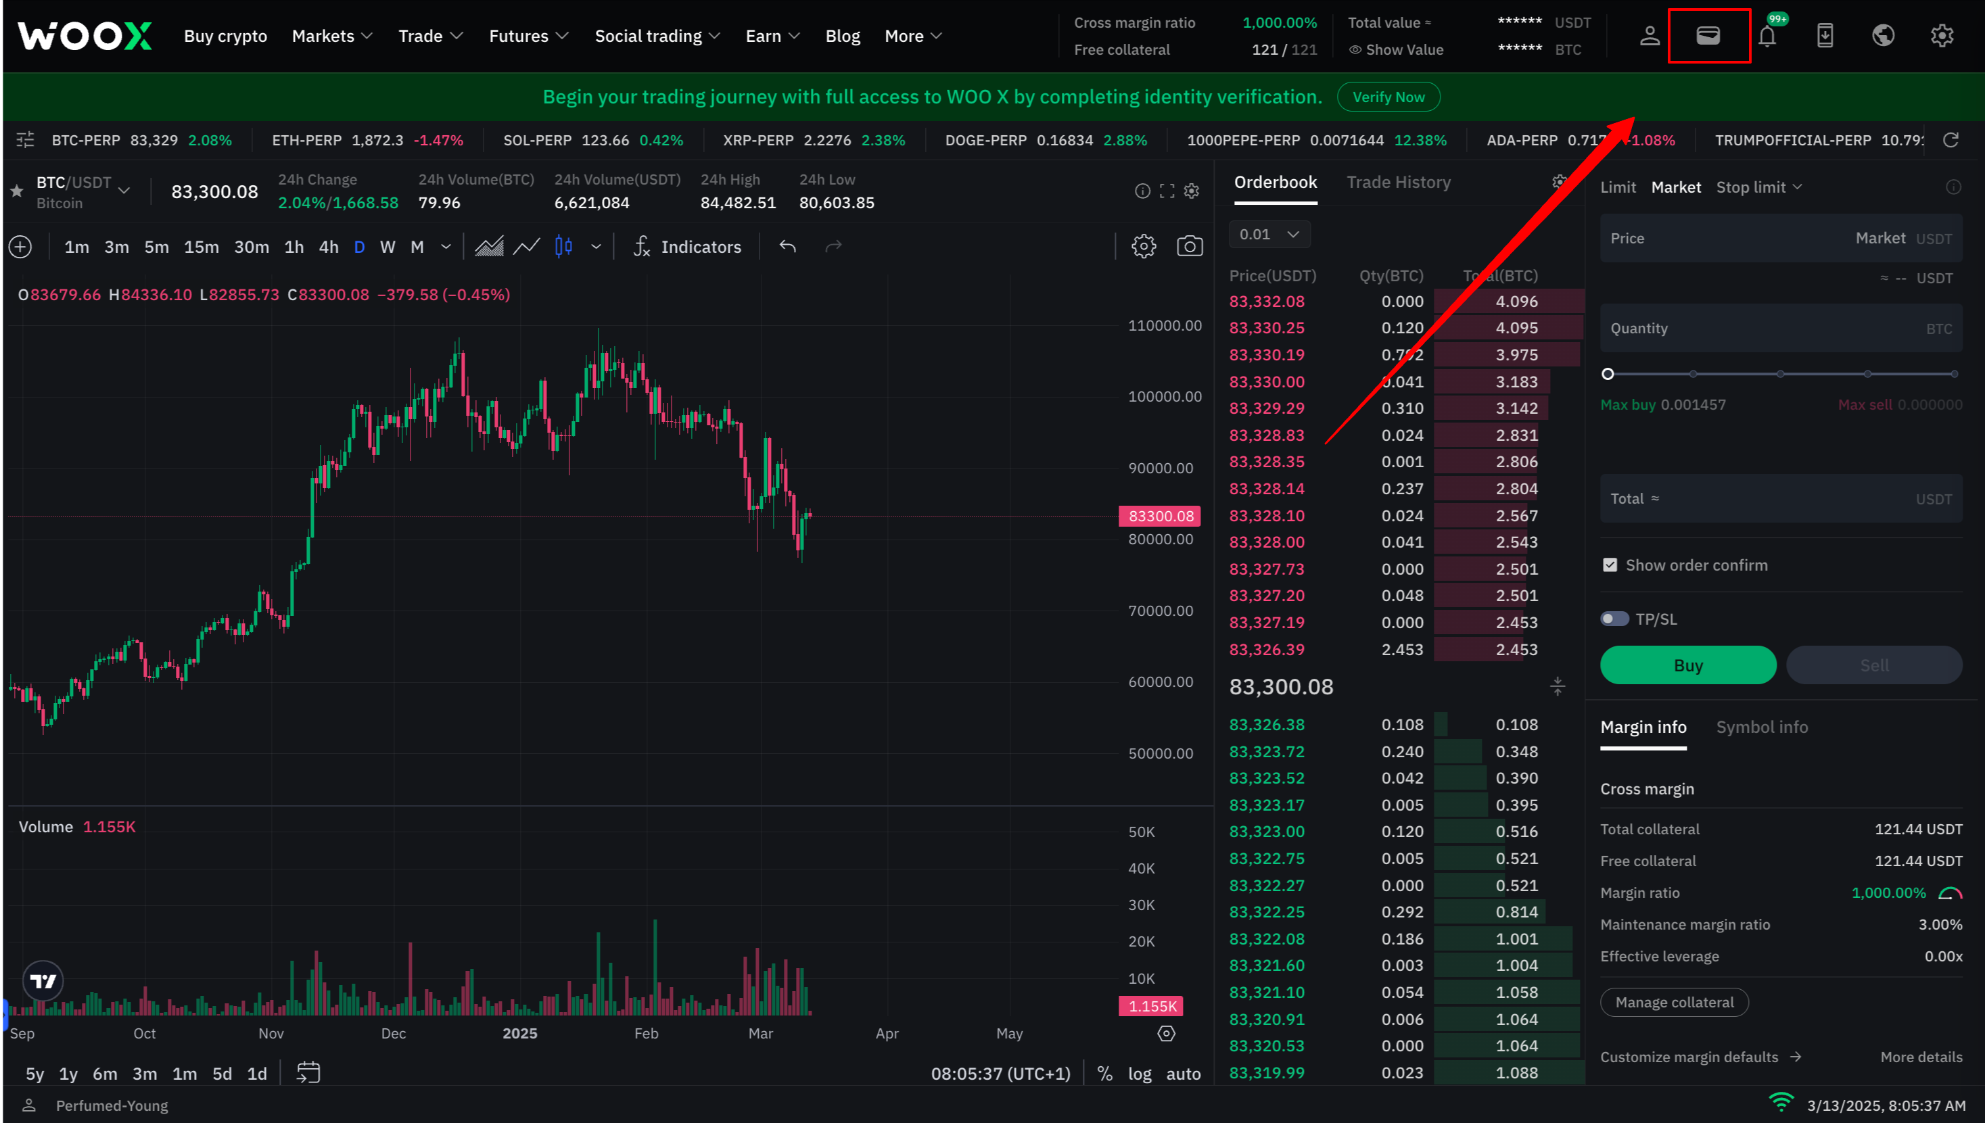The height and width of the screenshot is (1123, 1985).
Task: Toggle Show Value for balances
Action: coord(1396,49)
